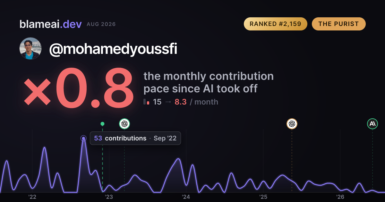Screen dimensions: 385x202
Task: Click the orange-ringed OpenAI marker icon
Action: click(x=292, y=124)
